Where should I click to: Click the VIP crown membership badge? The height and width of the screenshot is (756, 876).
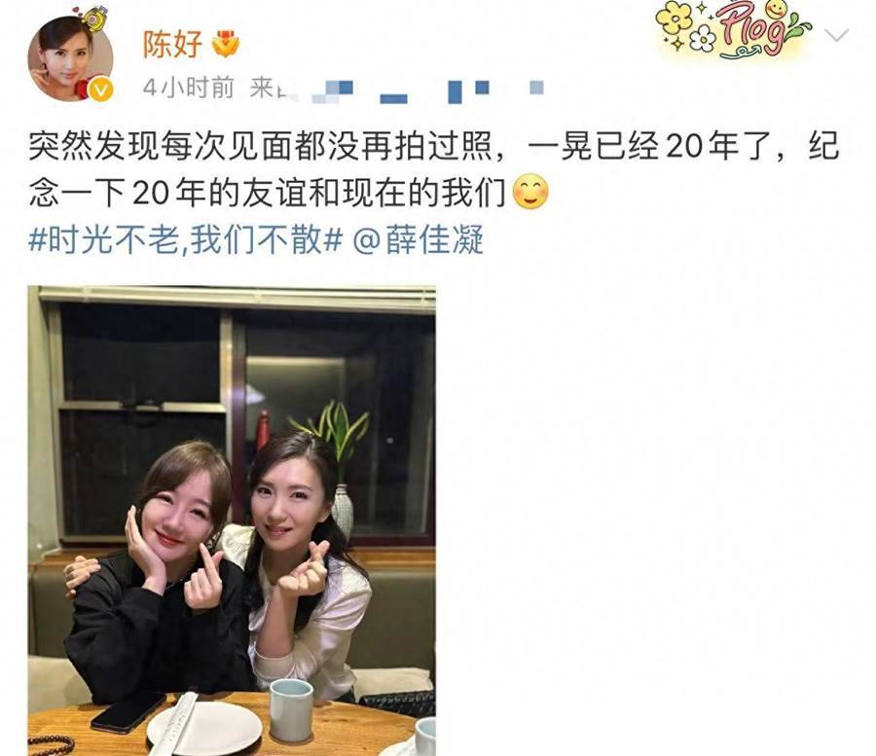[x=226, y=44]
